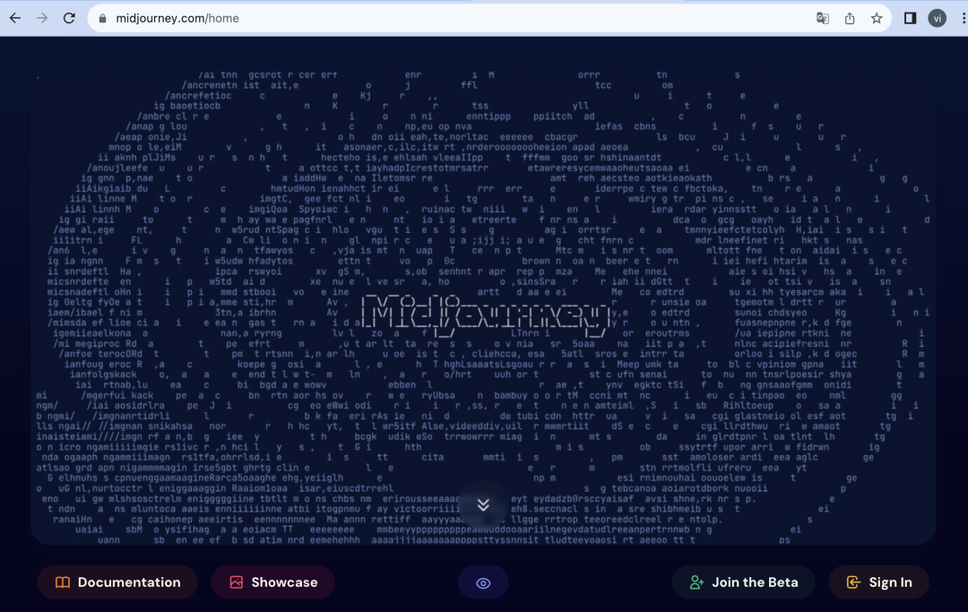Click the book icon beside Documentation
Image resolution: width=968 pixels, height=612 pixels.
point(63,582)
